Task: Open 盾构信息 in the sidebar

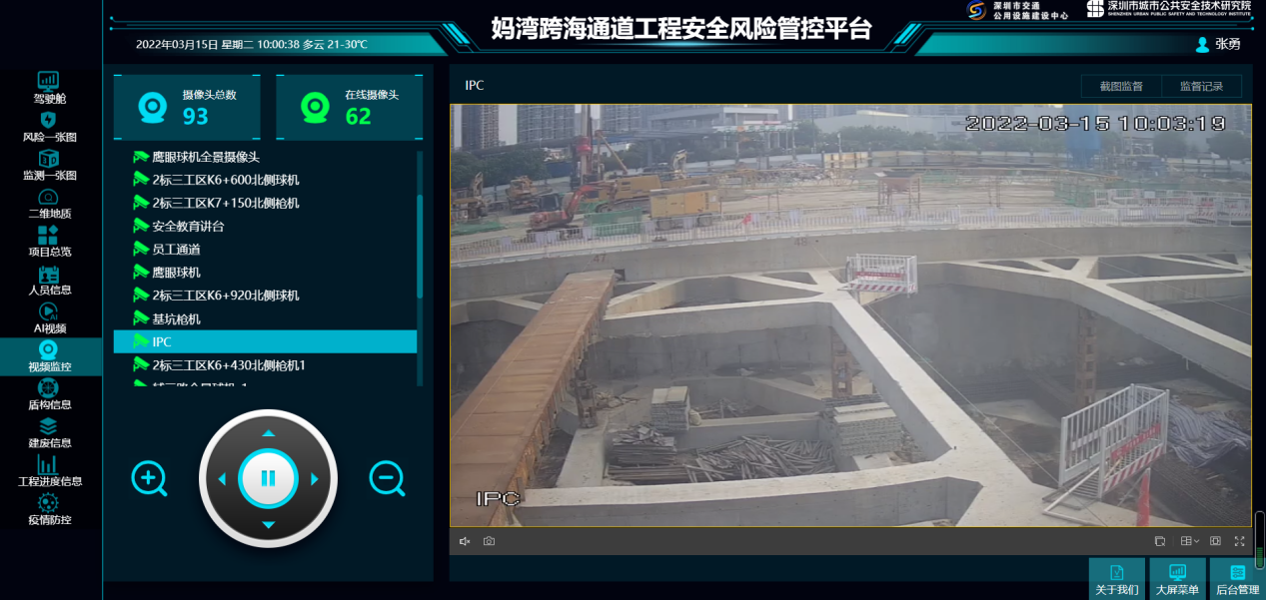Action: pos(48,388)
